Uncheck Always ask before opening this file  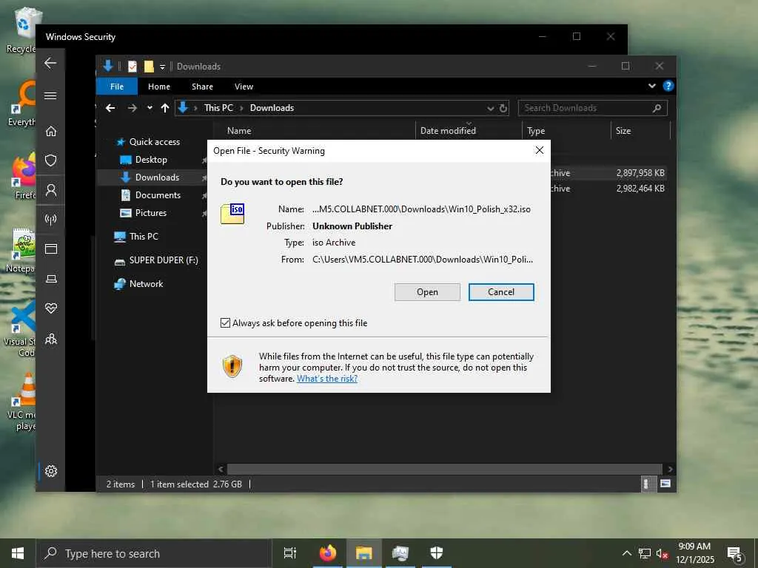pyautogui.click(x=225, y=322)
